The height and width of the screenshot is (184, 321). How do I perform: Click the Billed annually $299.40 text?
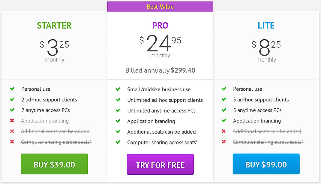click(160, 70)
